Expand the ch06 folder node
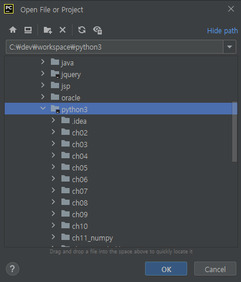 coord(53,179)
